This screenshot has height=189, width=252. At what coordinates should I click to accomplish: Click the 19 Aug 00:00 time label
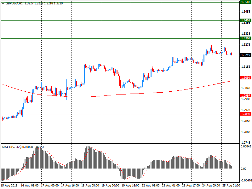(x=110, y=186)
